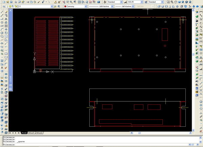
Task: Select the Array modify tool
Action: tap(6, 26)
